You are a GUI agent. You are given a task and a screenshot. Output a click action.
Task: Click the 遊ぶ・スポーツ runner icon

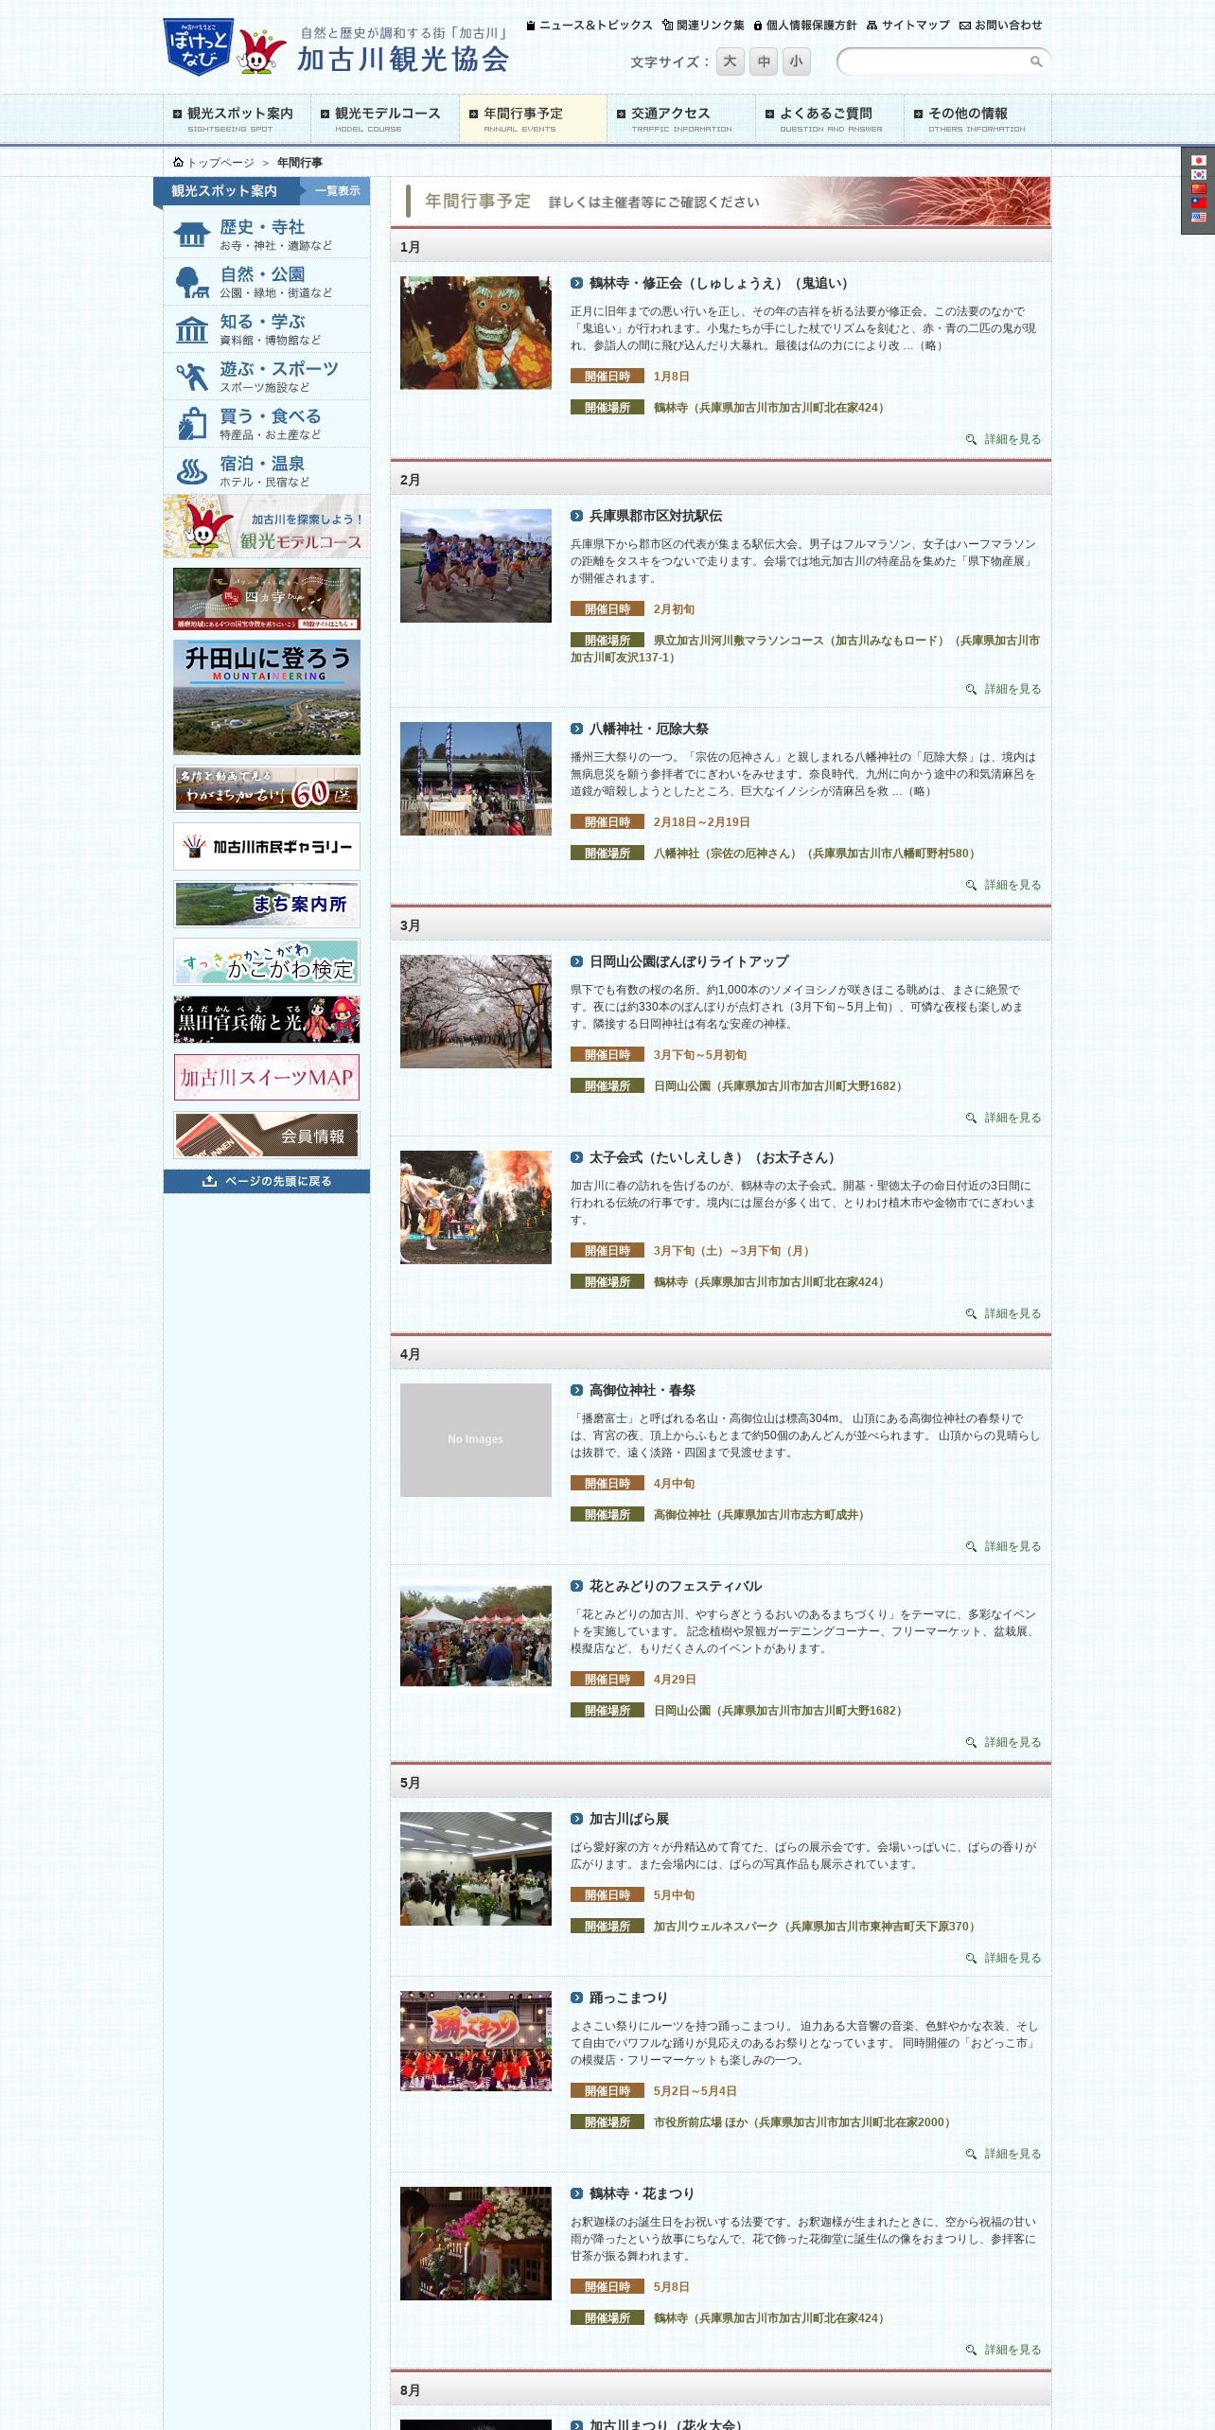click(191, 377)
